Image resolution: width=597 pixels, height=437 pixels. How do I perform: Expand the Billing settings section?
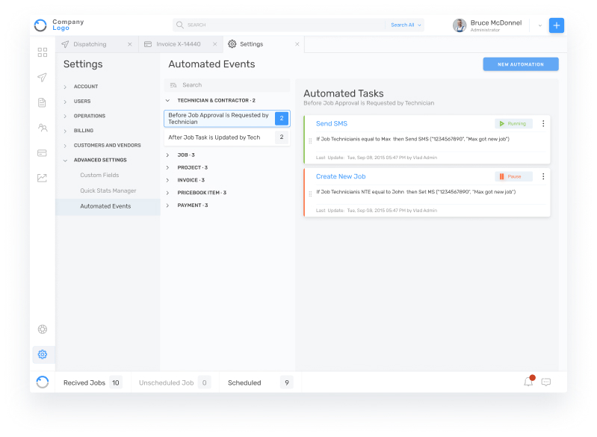(x=84, y=131)
